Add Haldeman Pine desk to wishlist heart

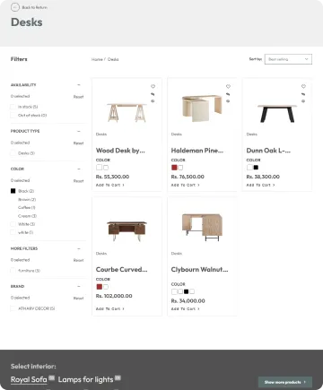coord(228,86)
